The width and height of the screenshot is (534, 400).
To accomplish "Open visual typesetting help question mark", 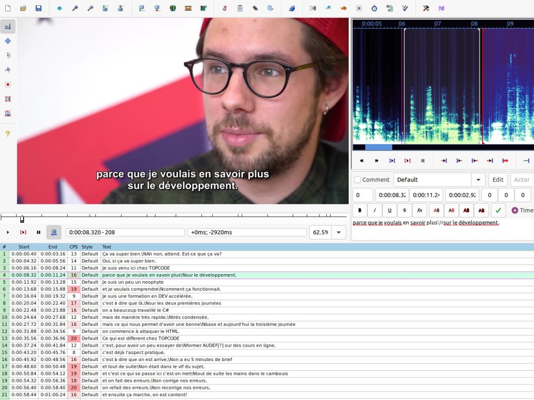I will (8, 134).
